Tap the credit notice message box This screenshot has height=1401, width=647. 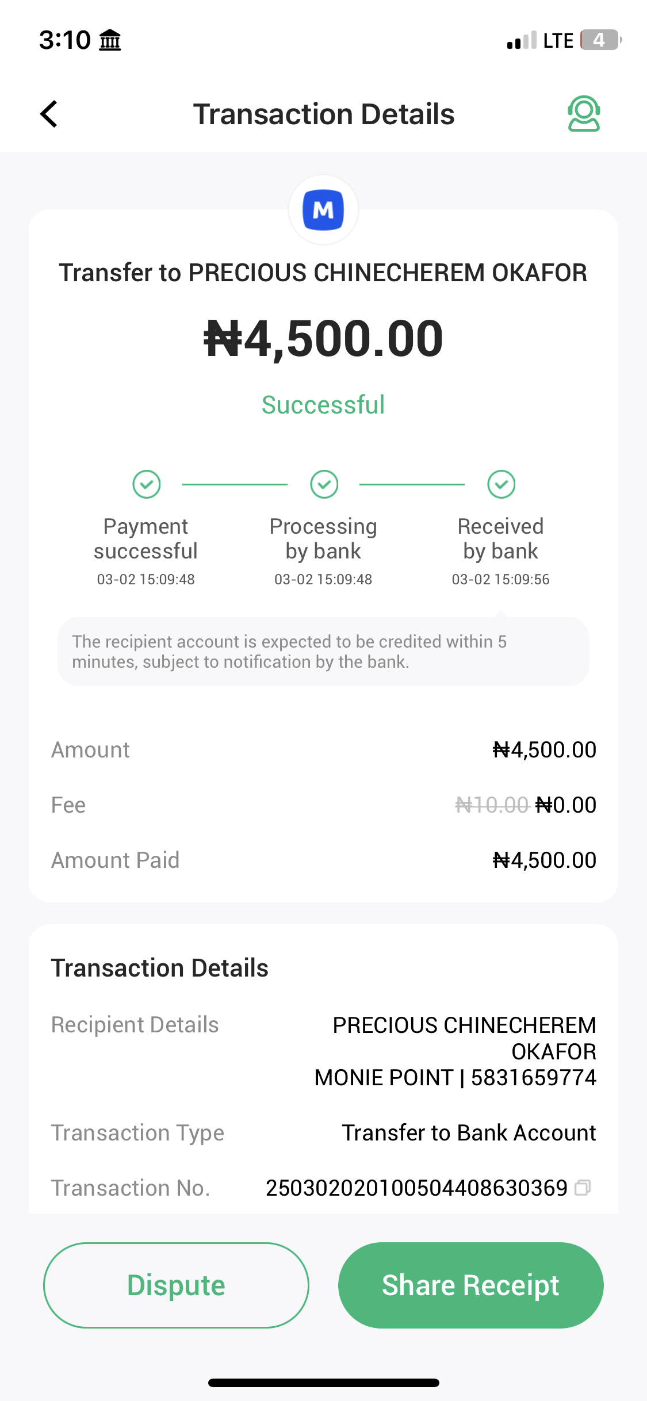(x=323, y=652)
